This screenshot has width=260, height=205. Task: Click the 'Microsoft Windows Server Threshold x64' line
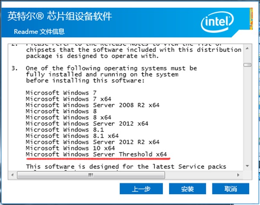[96, 154]
